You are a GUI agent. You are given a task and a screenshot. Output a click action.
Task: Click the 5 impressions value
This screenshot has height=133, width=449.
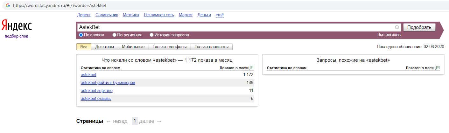pyautogui.click(x=252, y=99)
